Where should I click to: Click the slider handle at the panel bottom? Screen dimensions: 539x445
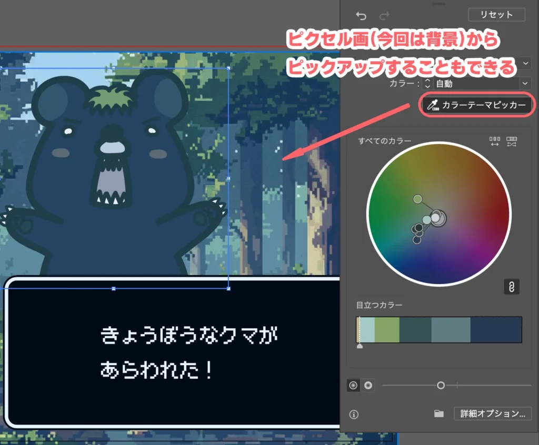point(441,386)
